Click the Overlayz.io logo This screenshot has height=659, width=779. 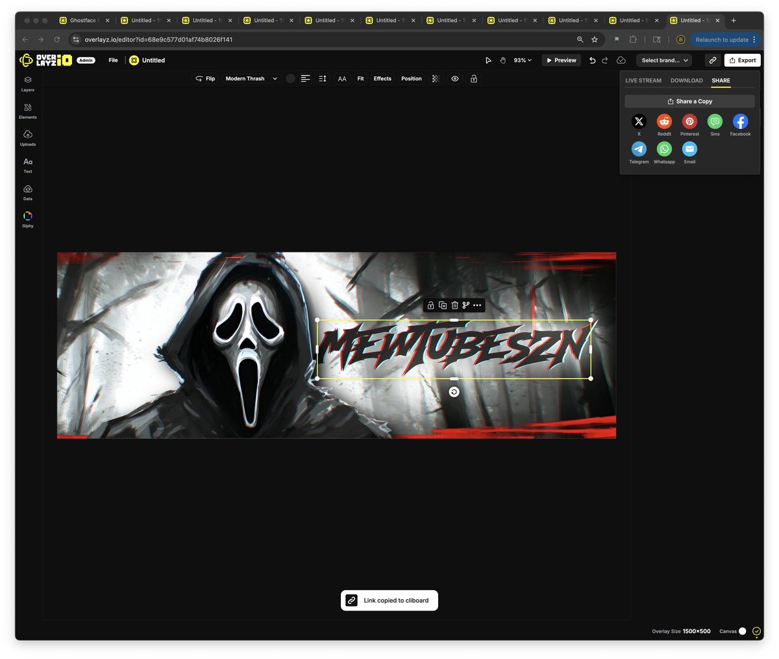[x=45, y=60]
